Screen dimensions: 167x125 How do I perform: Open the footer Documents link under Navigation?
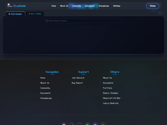point(45,93)
